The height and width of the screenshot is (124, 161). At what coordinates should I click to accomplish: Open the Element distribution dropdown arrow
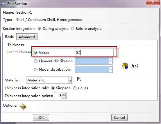tap(110, 61)
